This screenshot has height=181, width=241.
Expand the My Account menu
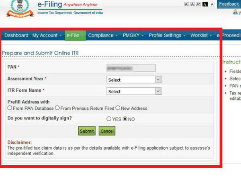[47, 35]
